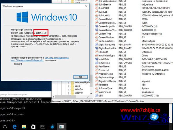Click the regedit command line
The image size is (177, 130).
tap(13, 108)
